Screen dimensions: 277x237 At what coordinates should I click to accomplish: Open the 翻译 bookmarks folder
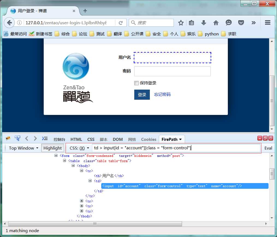114,34
